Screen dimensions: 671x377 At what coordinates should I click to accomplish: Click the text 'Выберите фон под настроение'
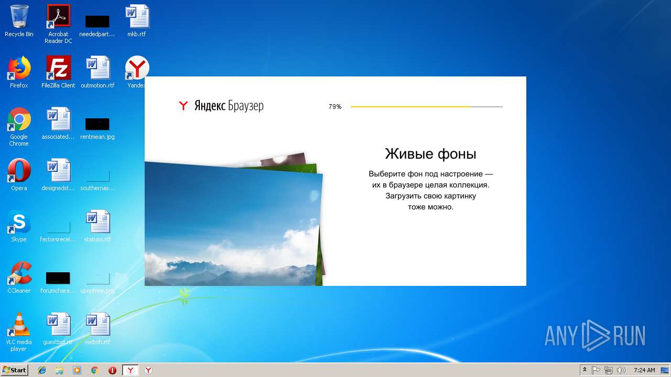tap(426, 174)
